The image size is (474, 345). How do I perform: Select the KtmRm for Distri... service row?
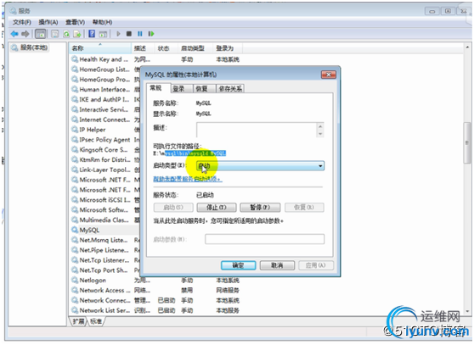104,160
